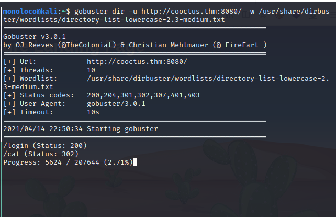Click the Threads value 10

(x=91, y=70)
